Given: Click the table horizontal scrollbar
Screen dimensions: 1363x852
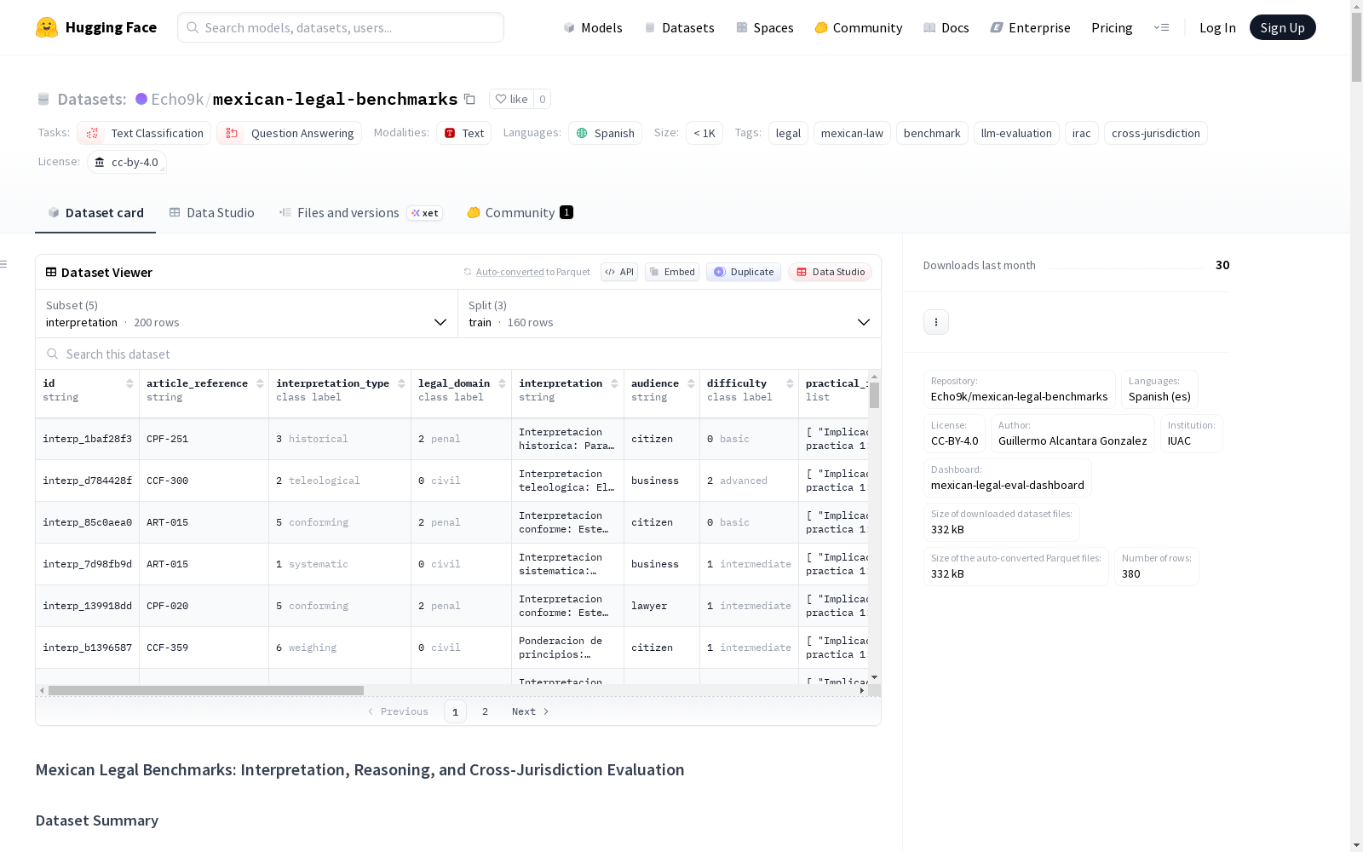Looking at the screenshot, I should coord(206,690).
